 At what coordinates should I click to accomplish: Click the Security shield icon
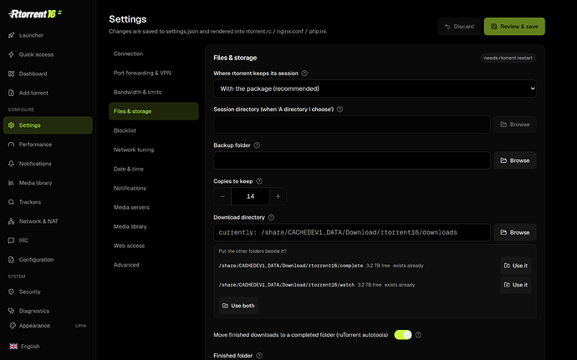tap(11, 292)
